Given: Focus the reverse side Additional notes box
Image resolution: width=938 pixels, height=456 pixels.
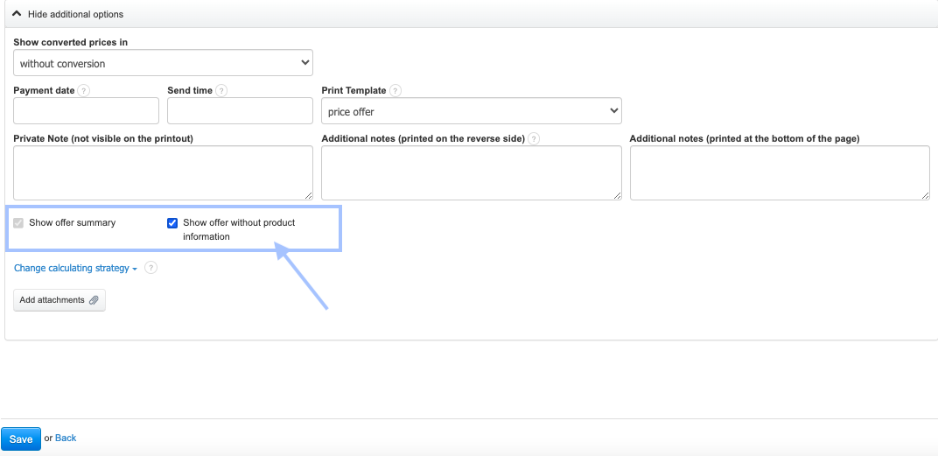Looking at the screenshot, I should pos(471,172).
